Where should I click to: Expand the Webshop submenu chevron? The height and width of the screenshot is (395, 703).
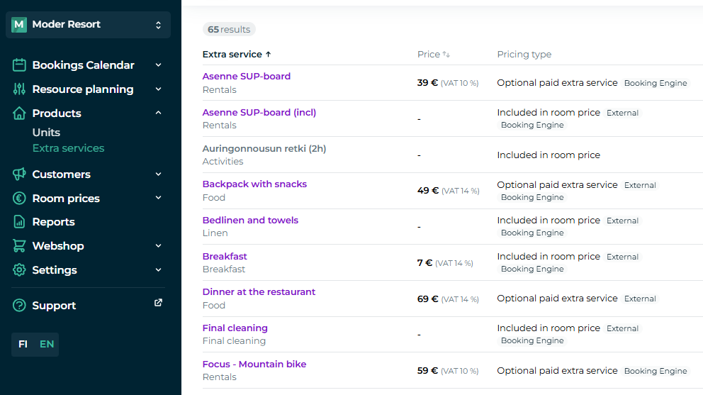(x=158, y=245)
